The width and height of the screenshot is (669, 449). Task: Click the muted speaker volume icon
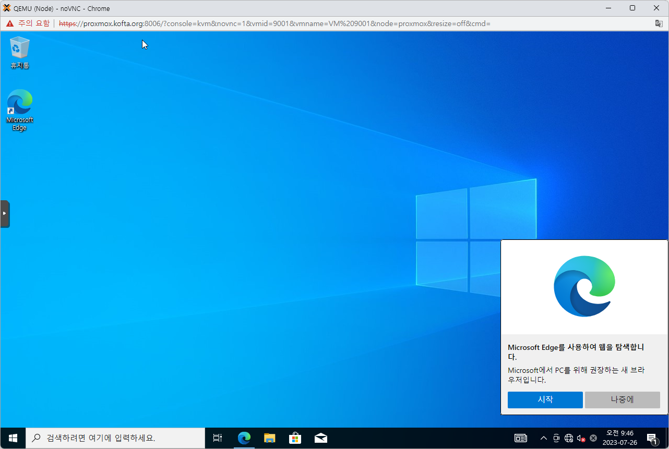581,438
